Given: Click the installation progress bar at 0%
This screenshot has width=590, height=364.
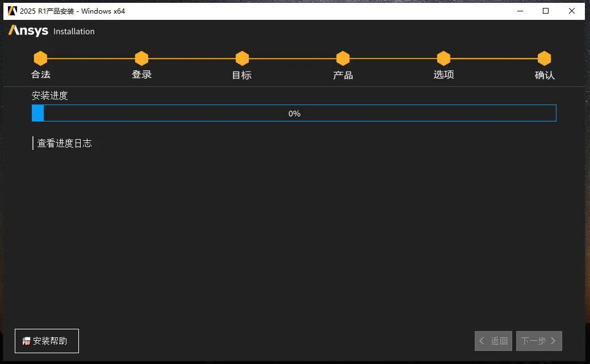Looking at the screenshot, I should pos(294,114).
